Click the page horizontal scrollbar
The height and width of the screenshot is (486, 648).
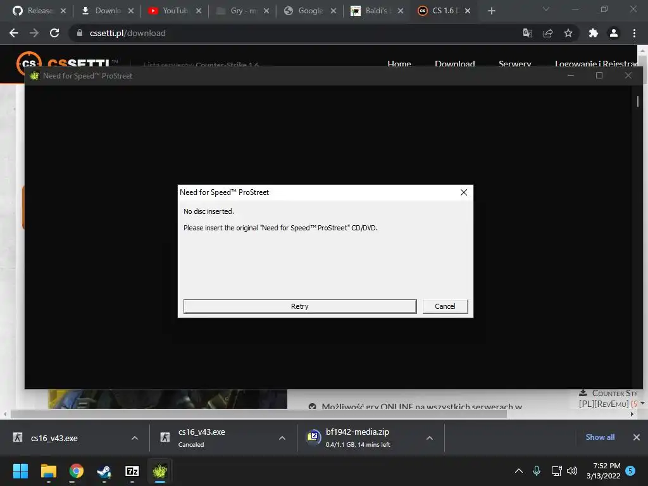(x=259, y=414)
